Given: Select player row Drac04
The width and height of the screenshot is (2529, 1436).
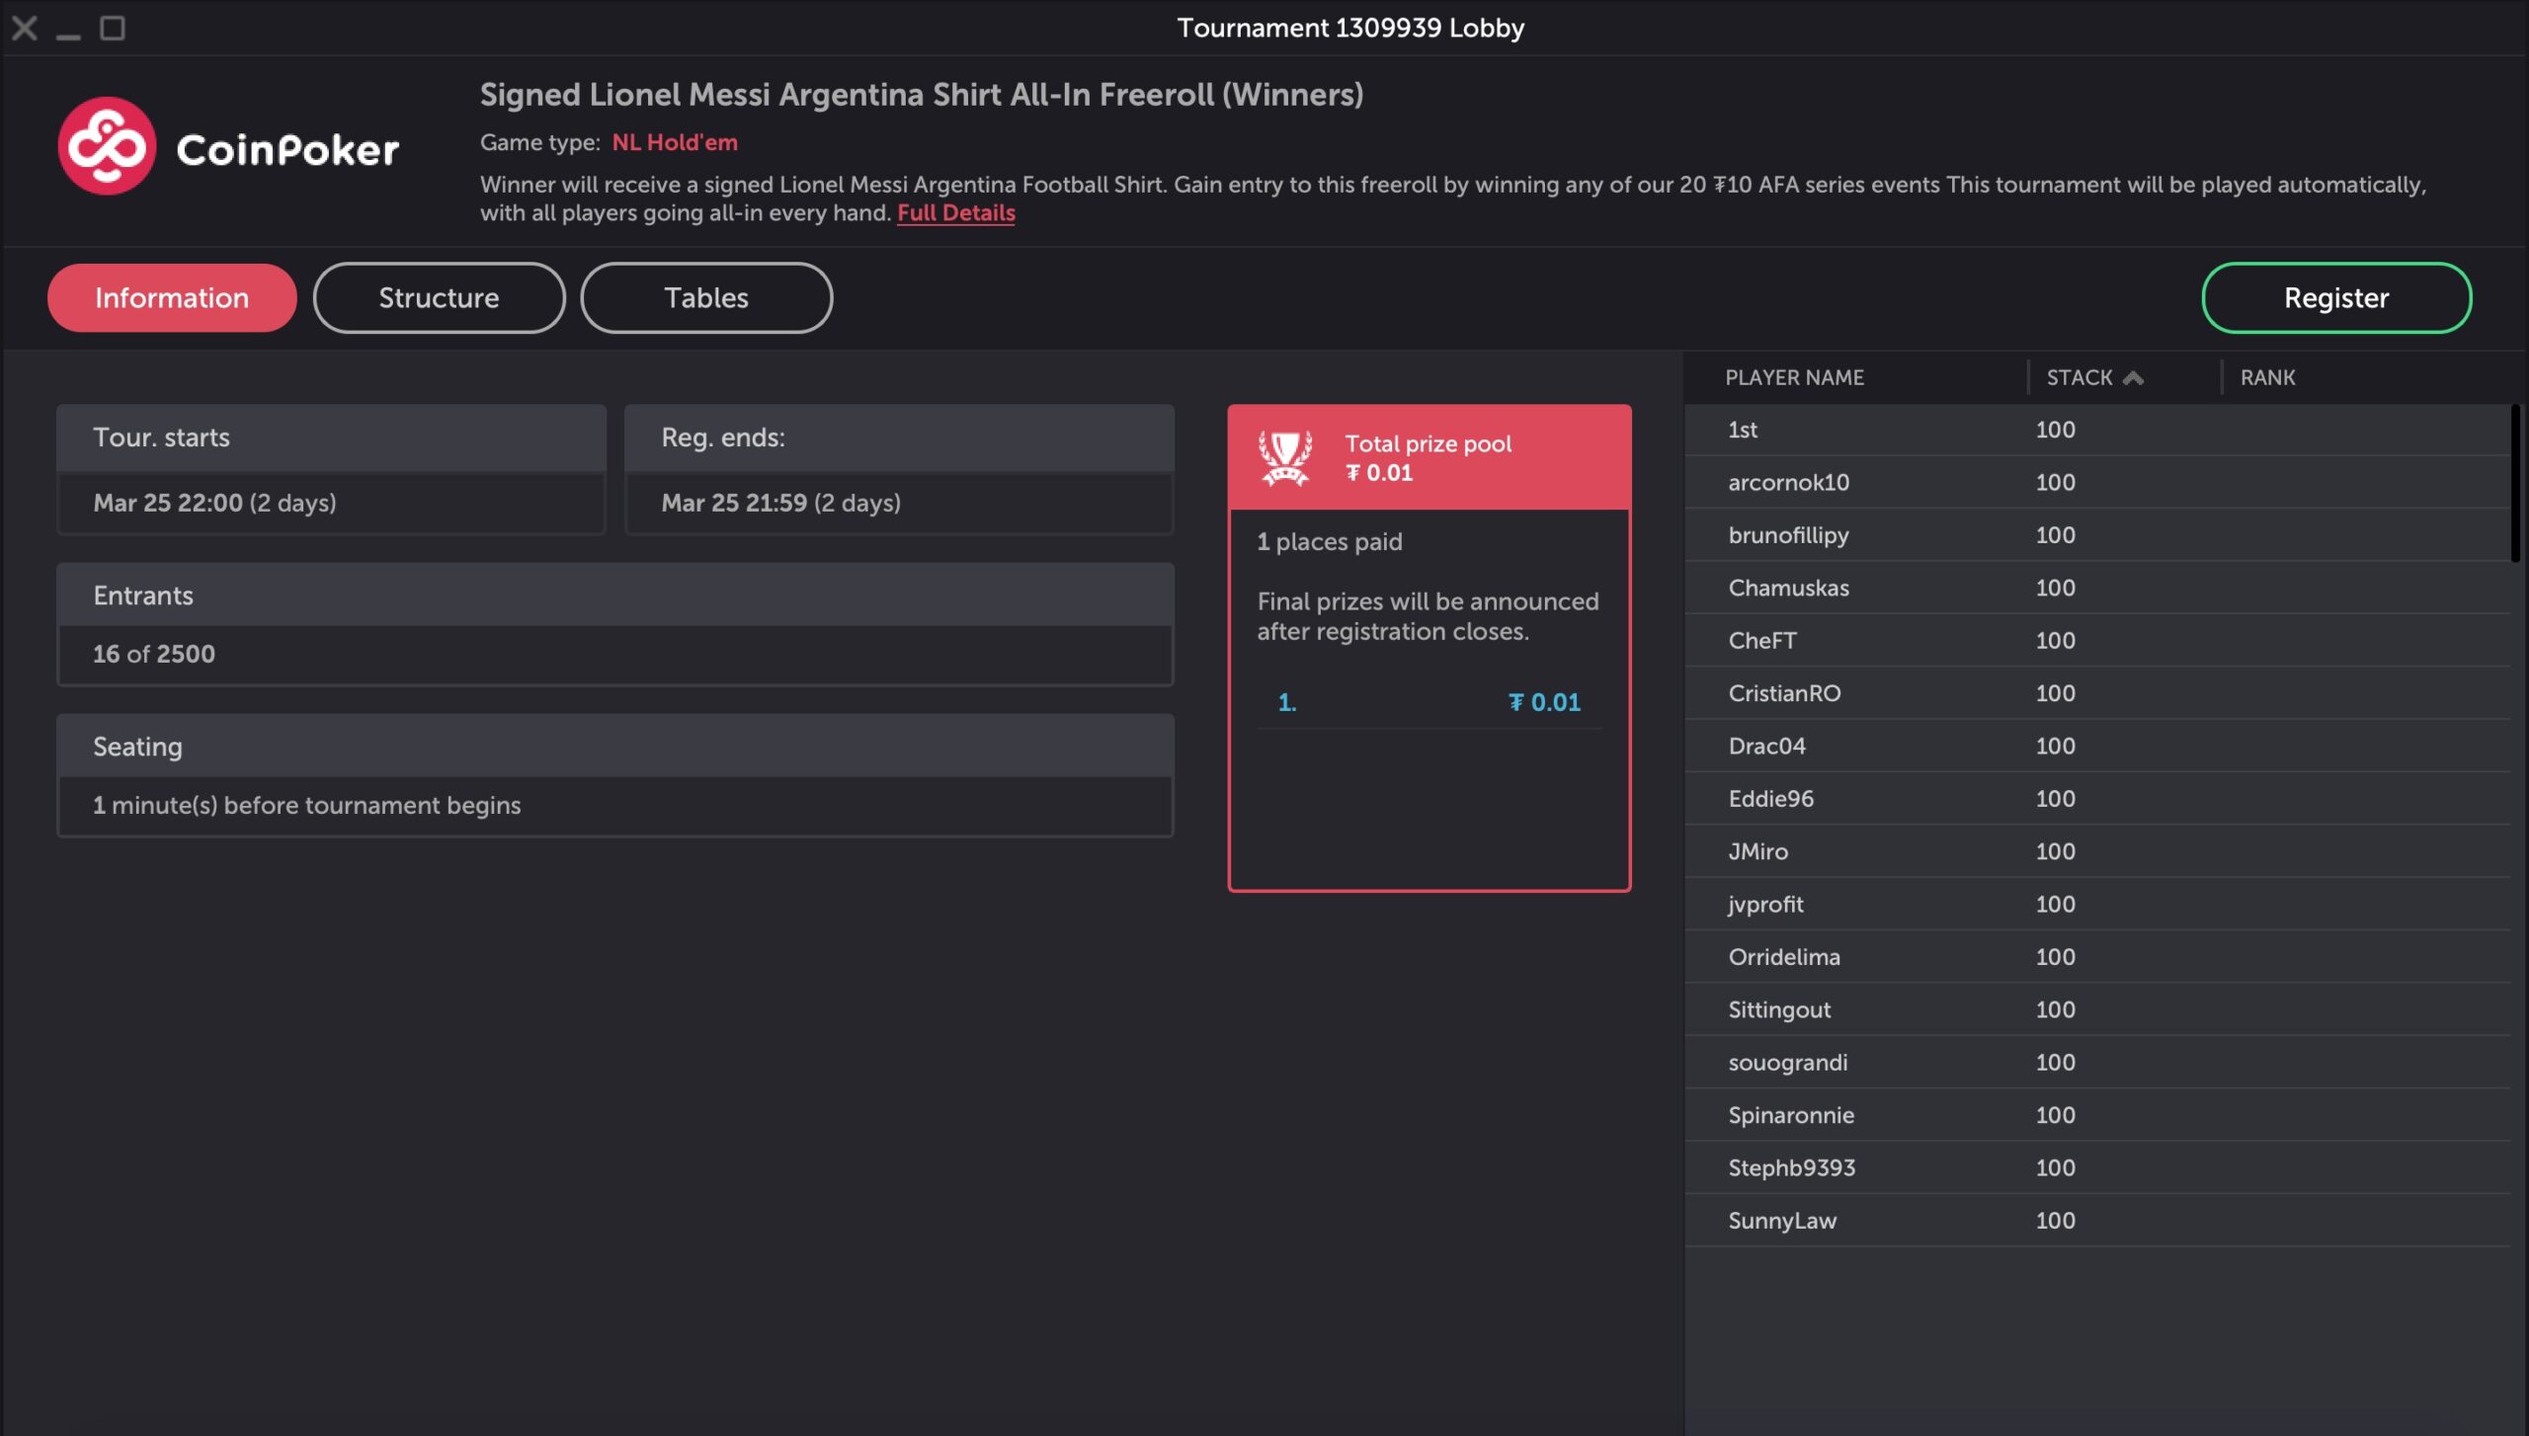Looking at the screenshot, I should point(2097,746).
